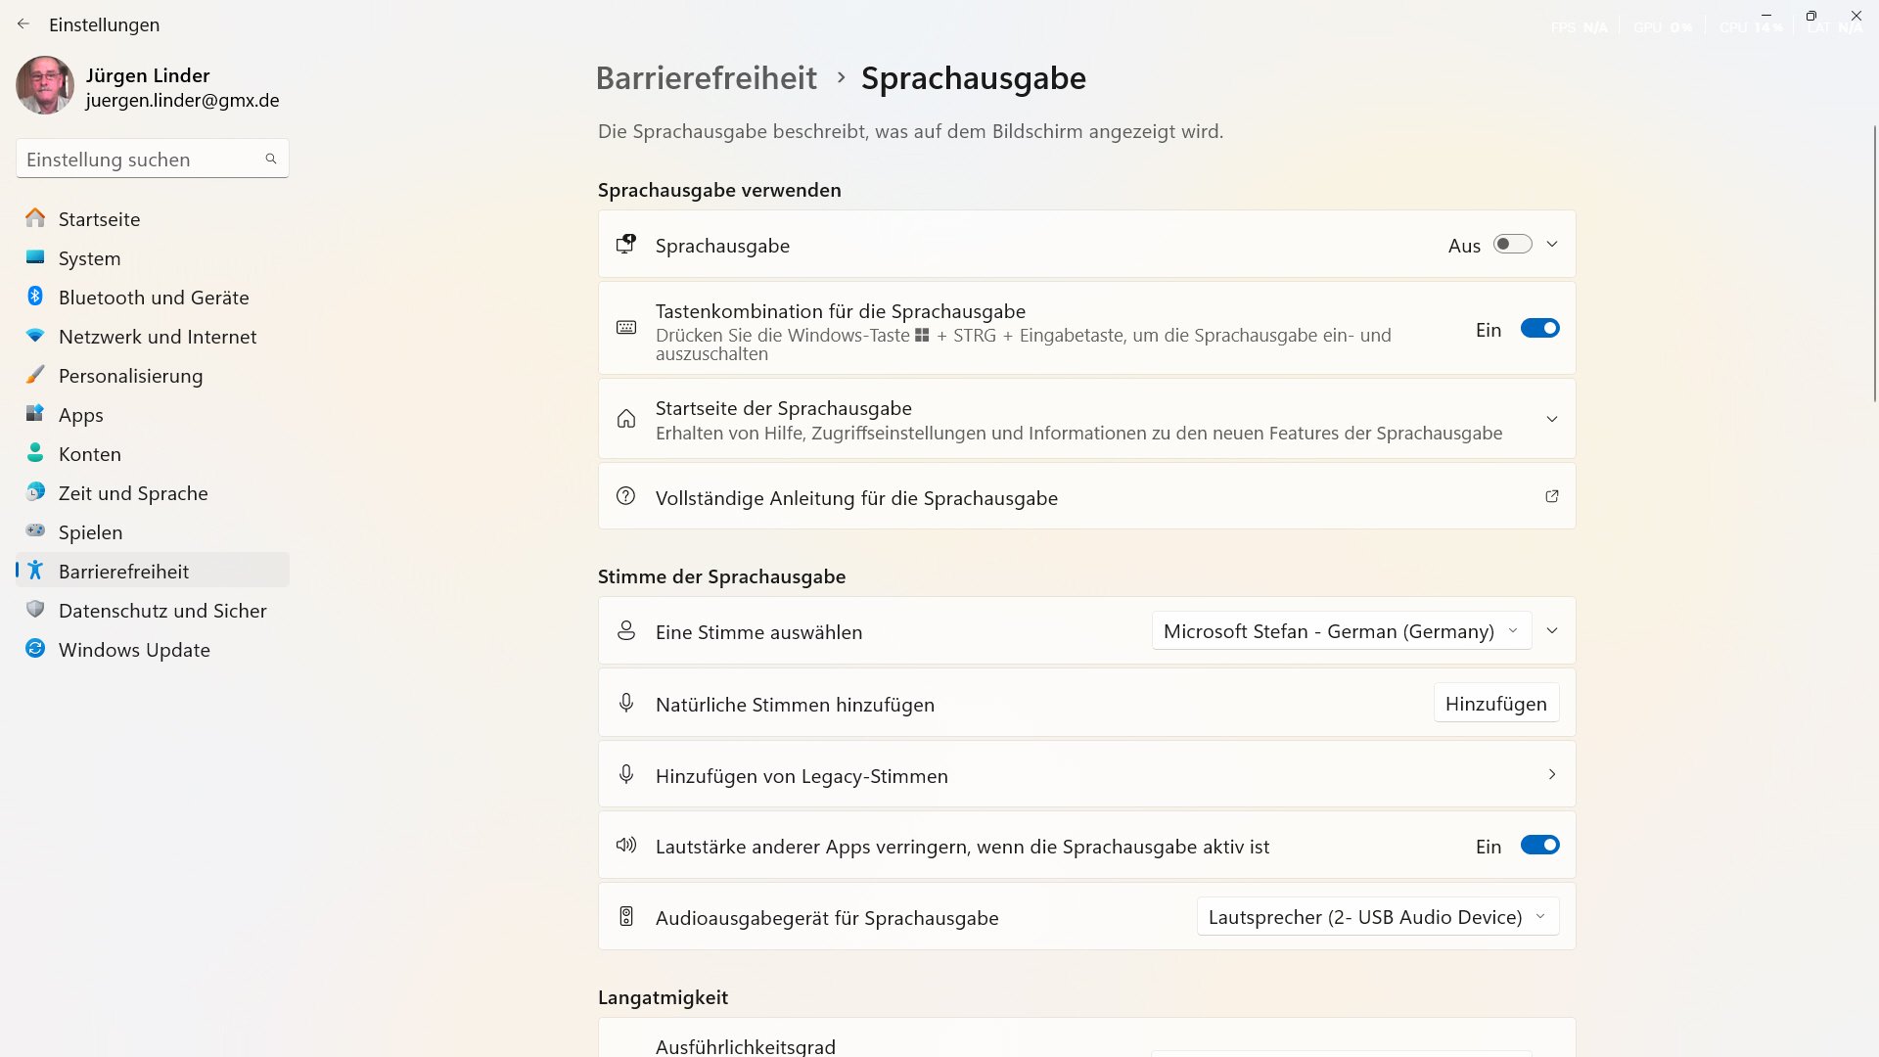Viewport: 1879px width, 1057px height.
Task: Click the search magnifier icon
Action: (x=271, y=159)
